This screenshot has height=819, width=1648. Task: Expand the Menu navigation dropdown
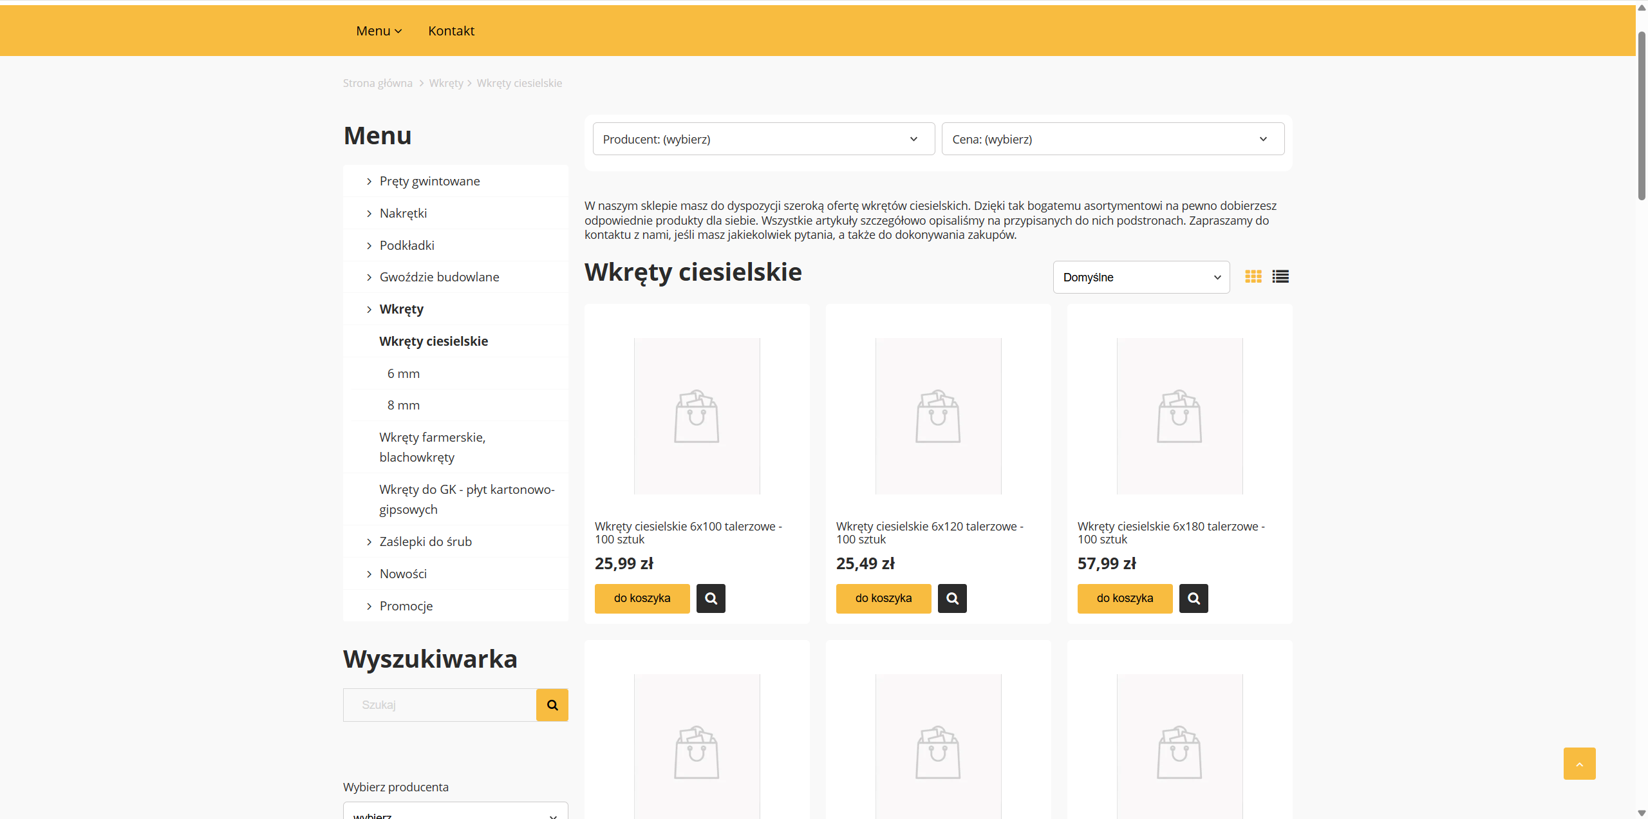(379, 30)
